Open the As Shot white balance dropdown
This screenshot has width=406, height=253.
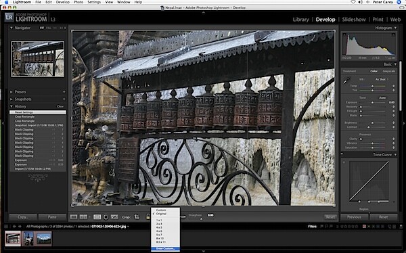point(382,80)
